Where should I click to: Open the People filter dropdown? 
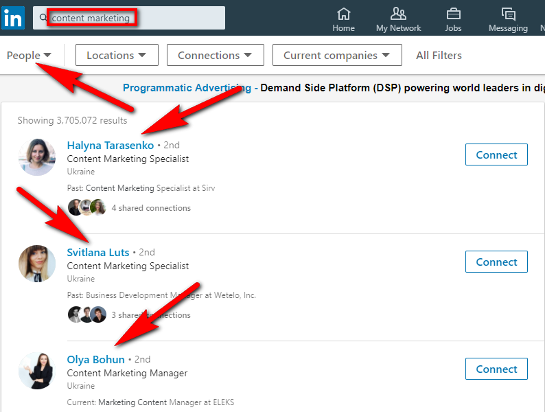click(30, 55)
